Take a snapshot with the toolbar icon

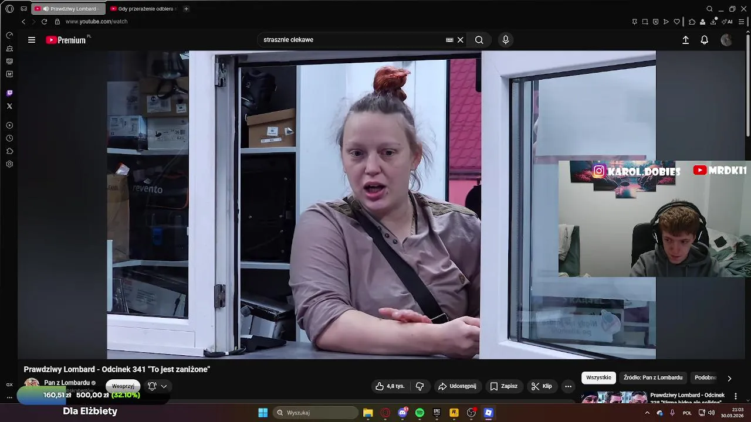(x=645, y=22)
